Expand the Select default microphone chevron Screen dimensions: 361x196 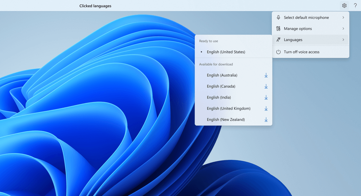coord(343,17)
